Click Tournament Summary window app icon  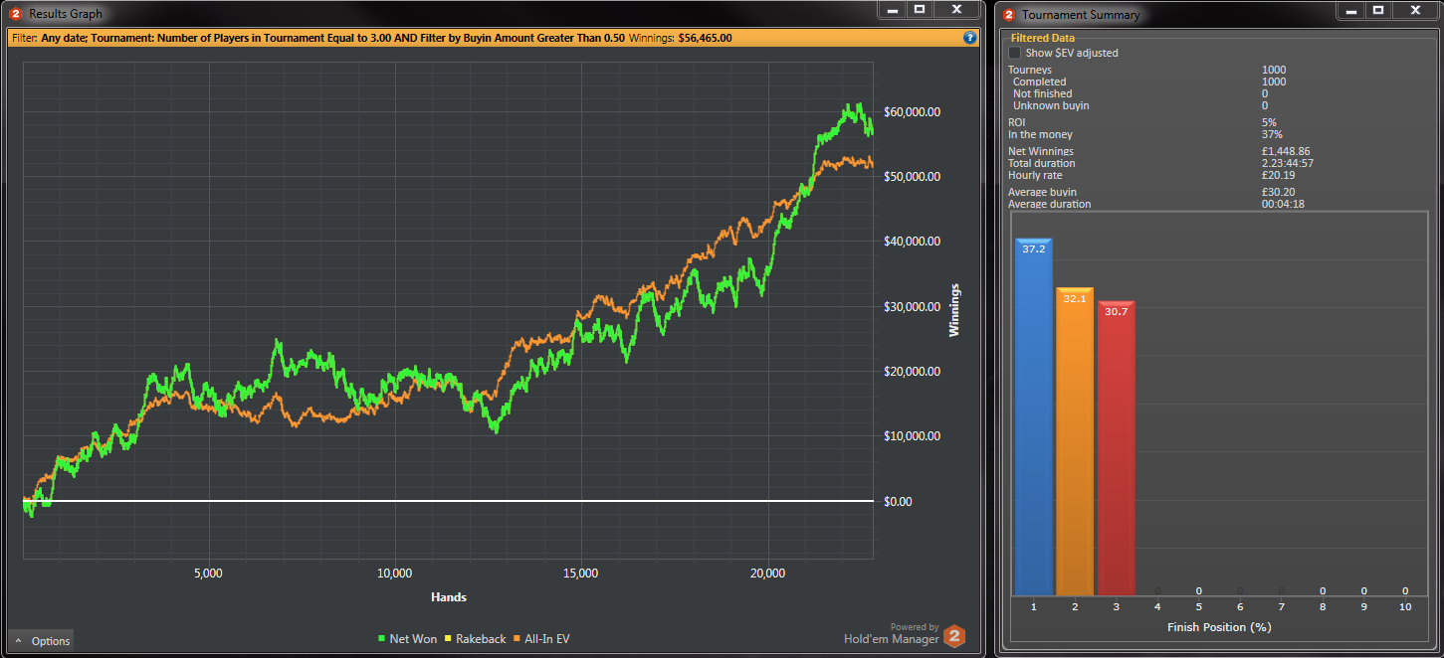click(x=1008, y=15)
